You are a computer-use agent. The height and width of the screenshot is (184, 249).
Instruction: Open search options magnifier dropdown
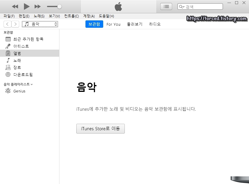click(182, 7)
